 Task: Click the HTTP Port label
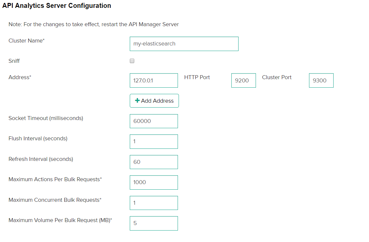(x=197, y=78)
